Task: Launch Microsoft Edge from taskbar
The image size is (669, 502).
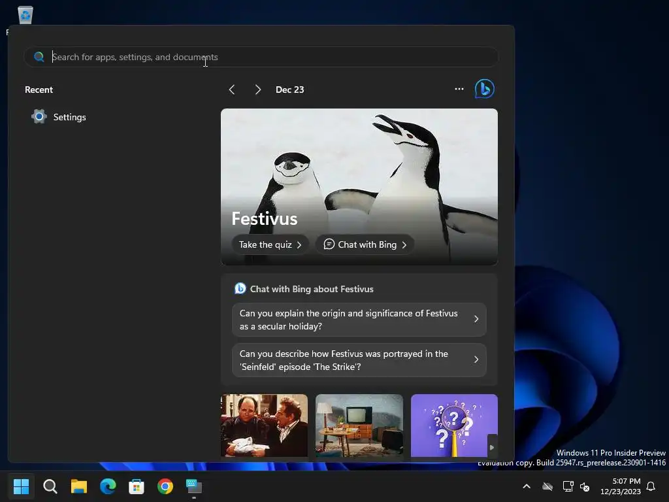Action: click(x=108, y=486)
